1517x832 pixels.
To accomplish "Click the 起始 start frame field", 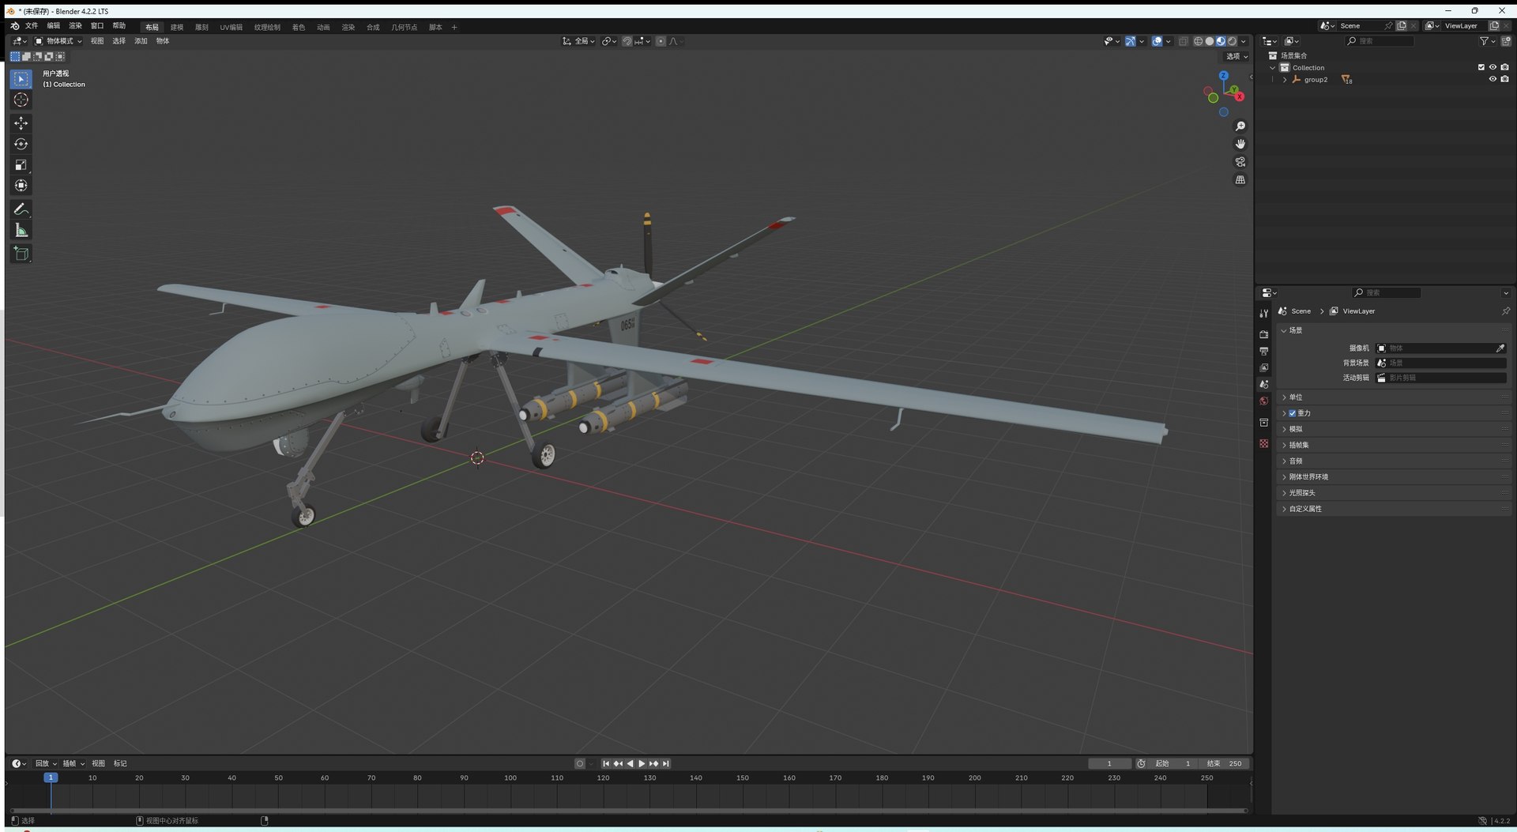I will pos(1173,763).
